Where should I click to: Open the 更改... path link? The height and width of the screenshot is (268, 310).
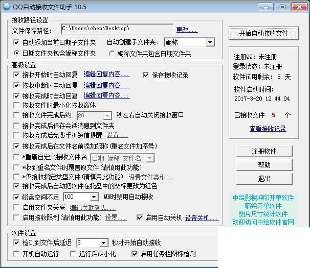click(187, 30)
